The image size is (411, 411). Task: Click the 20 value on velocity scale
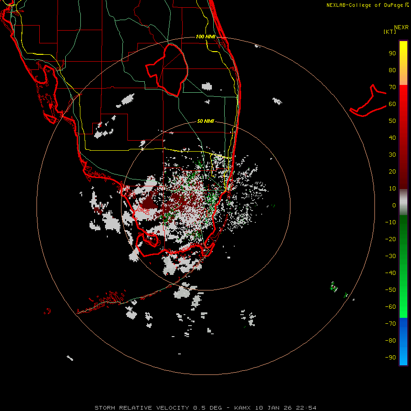tap(392, 171)
